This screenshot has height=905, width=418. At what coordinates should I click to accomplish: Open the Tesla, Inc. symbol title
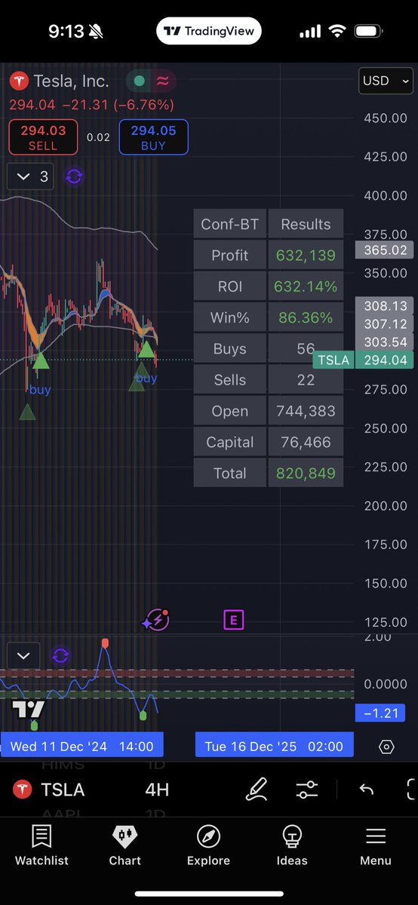pos(71,81)
